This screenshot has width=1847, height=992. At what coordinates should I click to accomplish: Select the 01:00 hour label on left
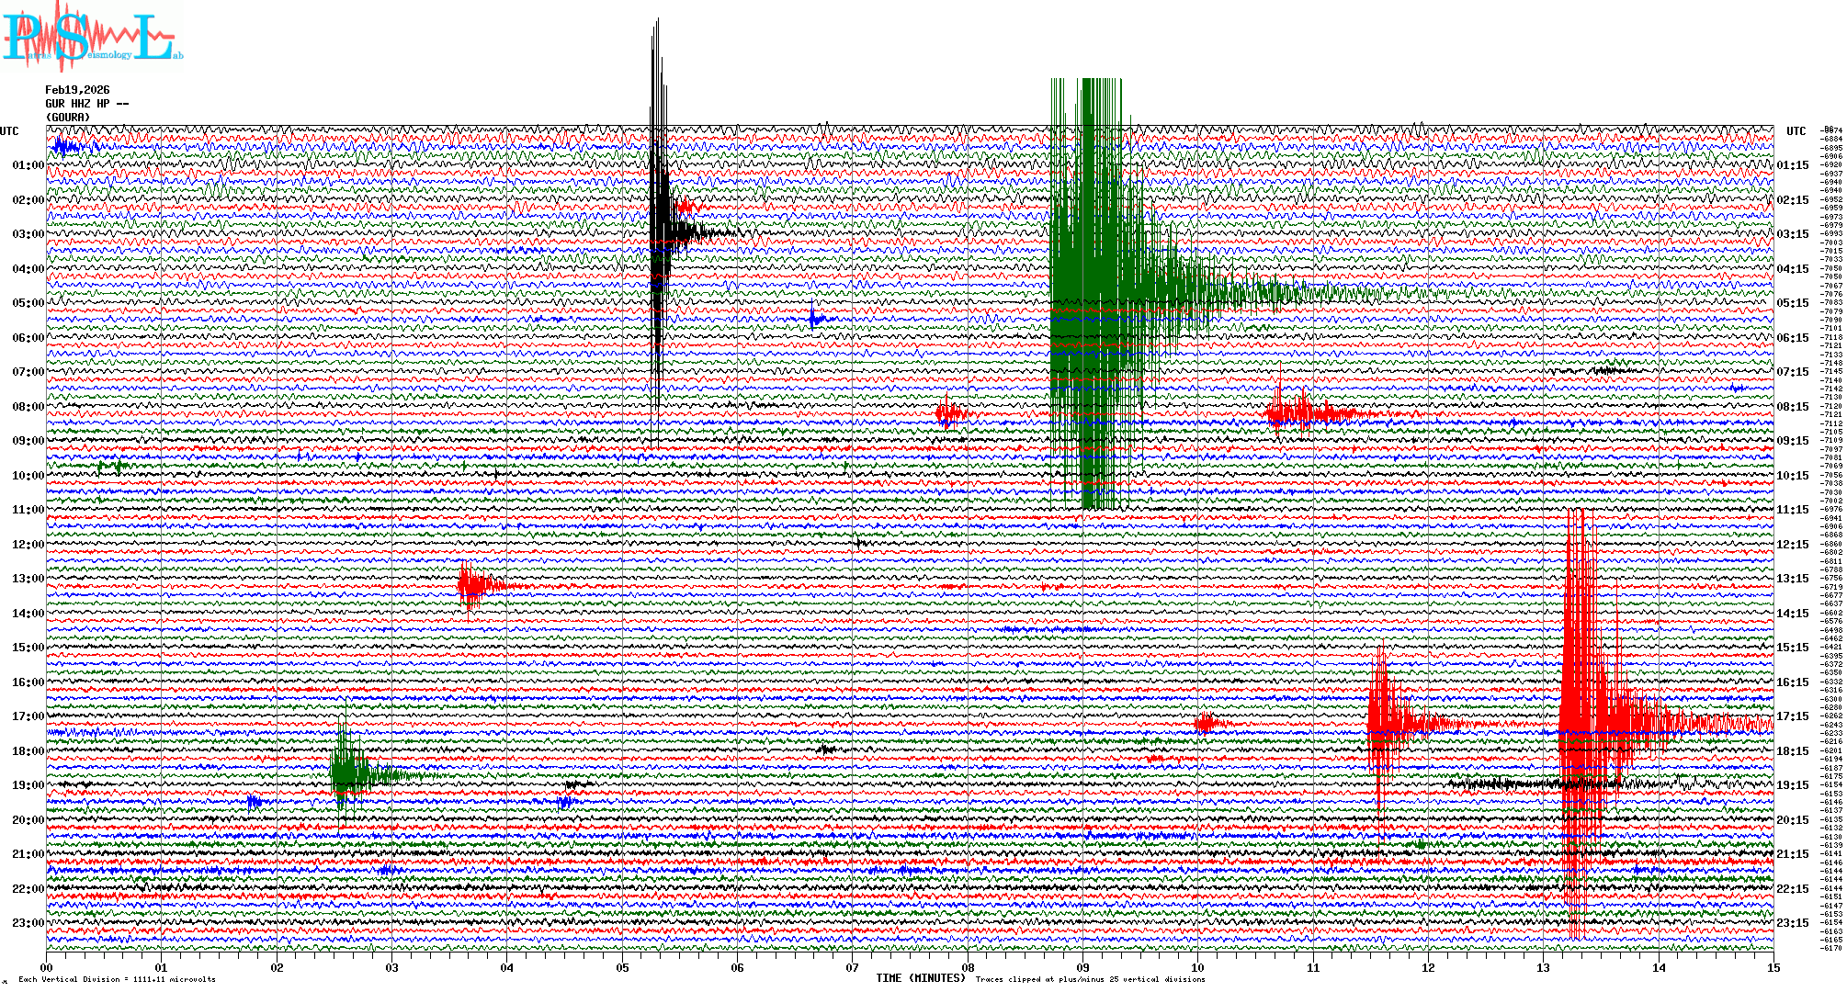[x=28, y=165]
